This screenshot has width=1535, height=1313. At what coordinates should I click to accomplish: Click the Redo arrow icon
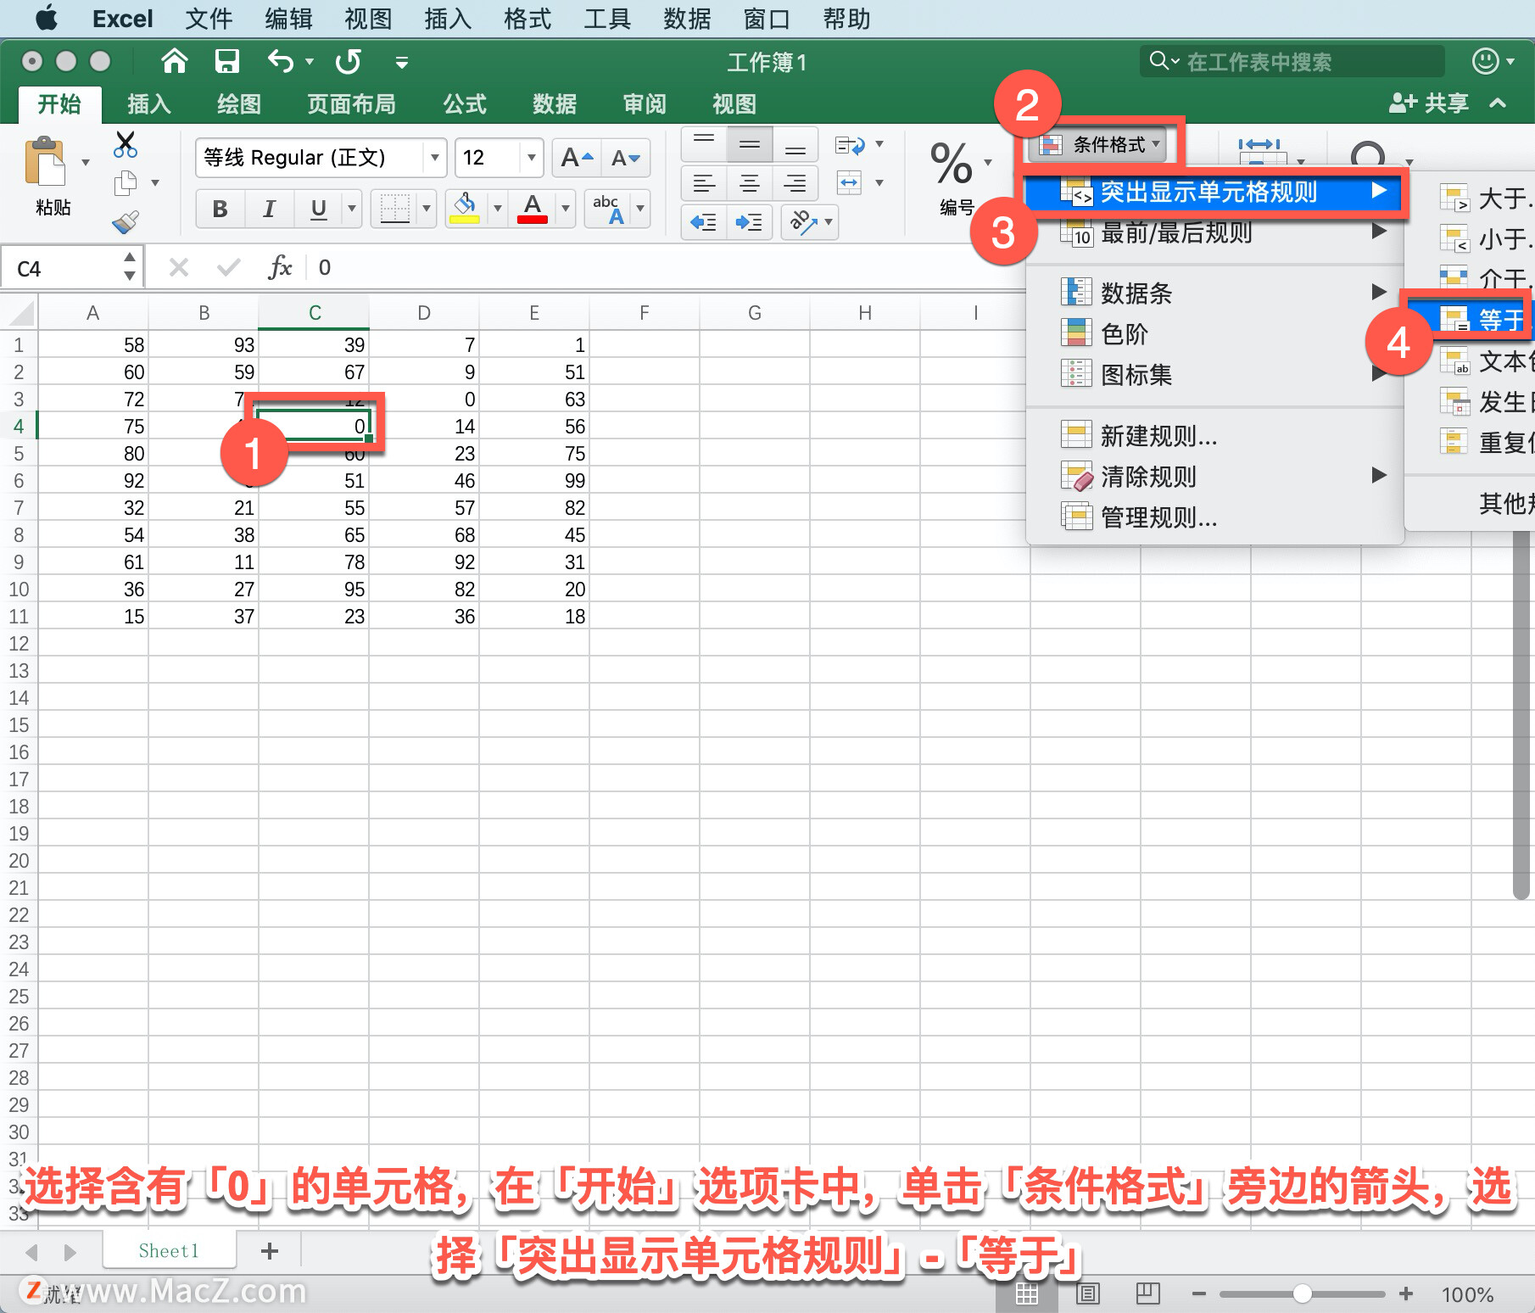[348, 61]
